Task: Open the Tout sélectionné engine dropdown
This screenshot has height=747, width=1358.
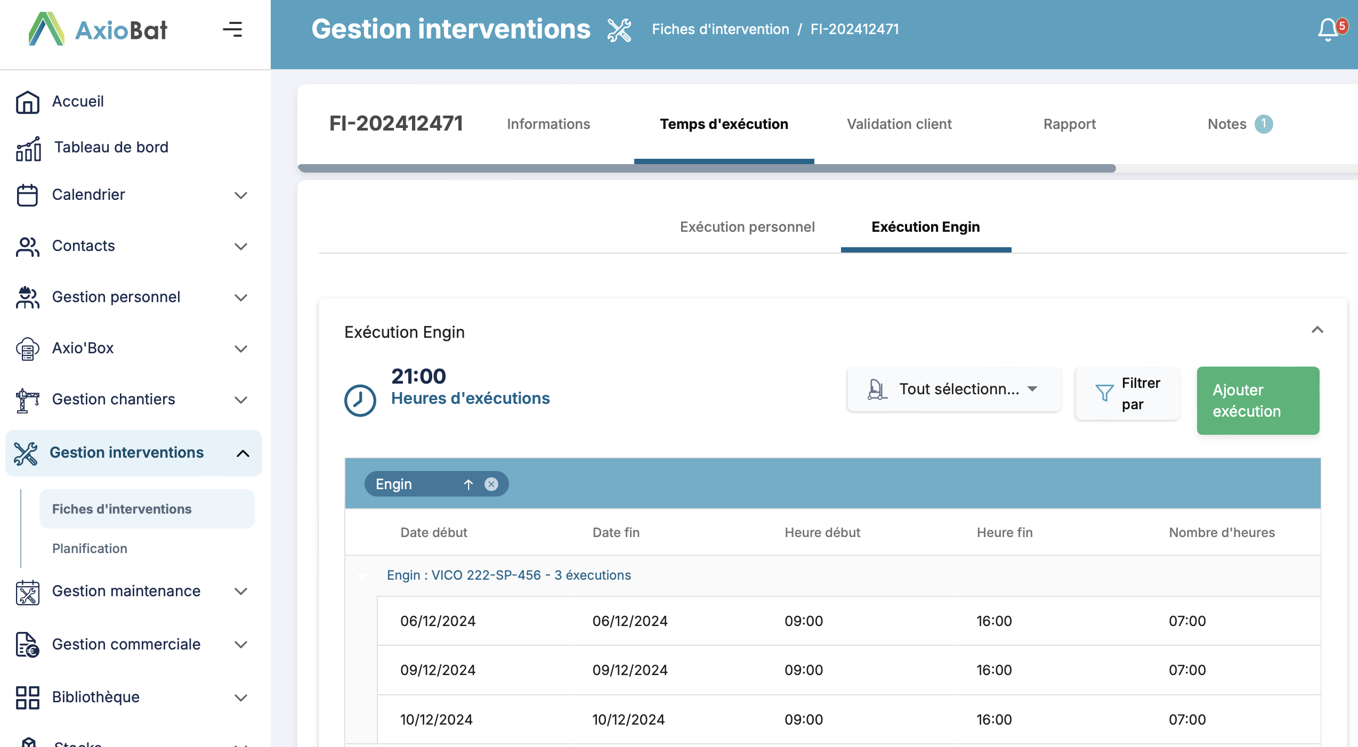Action: [x=953, y=389]
